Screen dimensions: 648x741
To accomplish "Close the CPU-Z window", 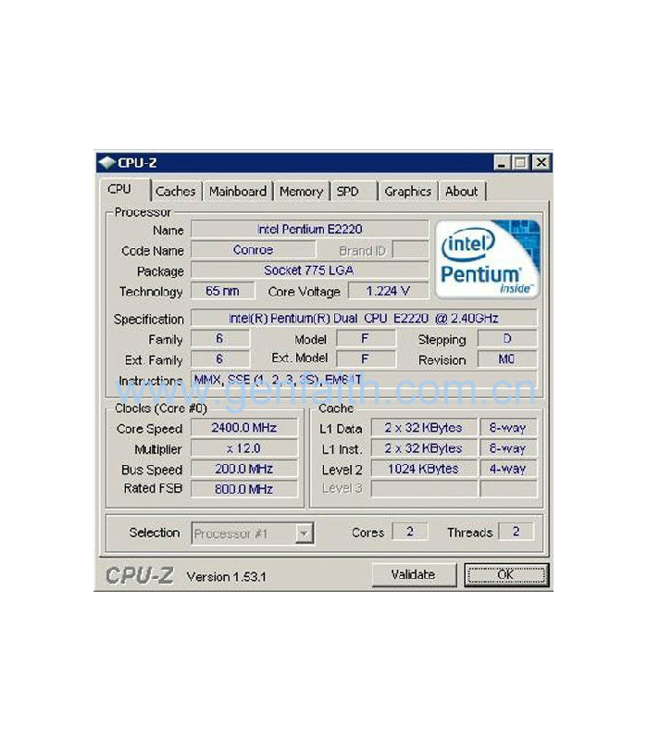I will tap(542, 163).
